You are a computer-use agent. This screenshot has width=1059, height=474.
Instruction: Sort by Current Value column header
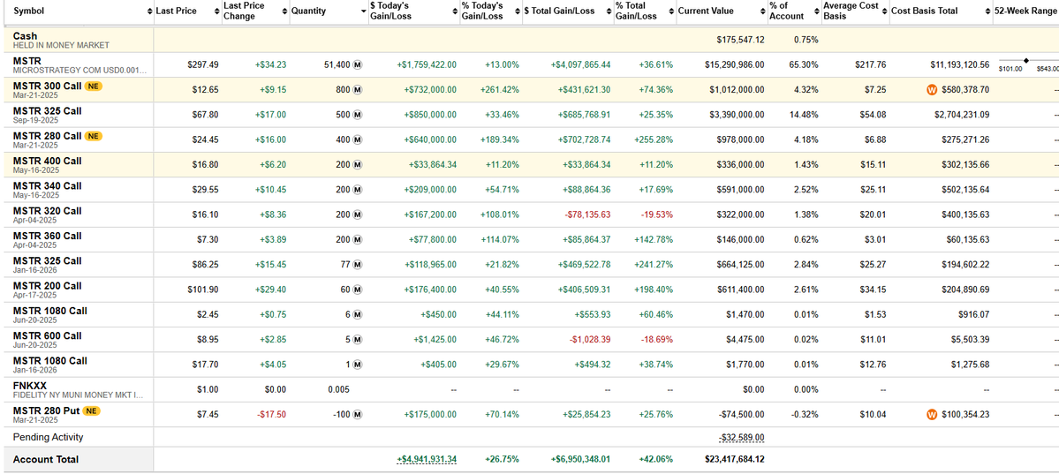coord(705,11)
